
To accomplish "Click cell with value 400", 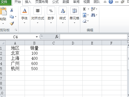I will point(35,58).
